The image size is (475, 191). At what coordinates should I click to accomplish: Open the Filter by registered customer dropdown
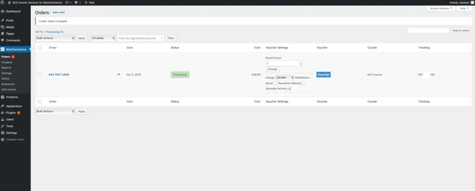pyautogui.click(x=141, y=38)
